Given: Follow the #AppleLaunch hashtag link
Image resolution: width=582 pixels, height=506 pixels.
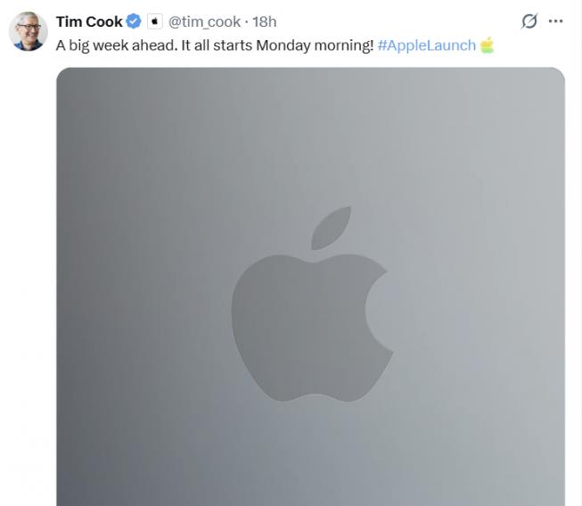Looking at the screenshot, I should coord(427,46).
